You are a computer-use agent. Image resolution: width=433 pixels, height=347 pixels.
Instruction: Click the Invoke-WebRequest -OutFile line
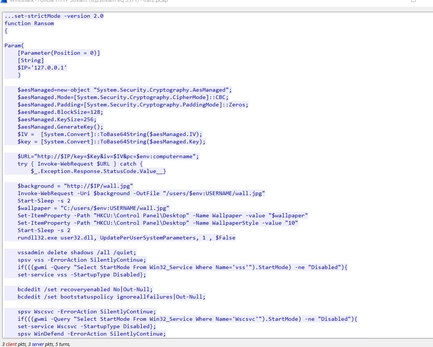141,194
